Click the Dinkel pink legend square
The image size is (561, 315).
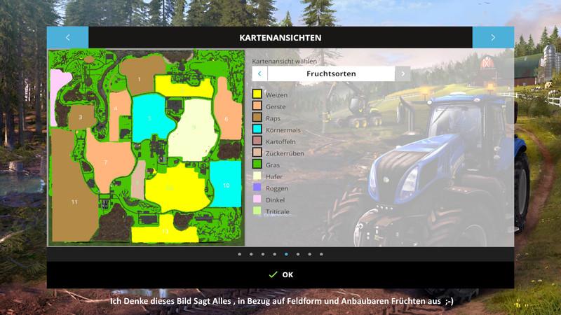[257, 199]
